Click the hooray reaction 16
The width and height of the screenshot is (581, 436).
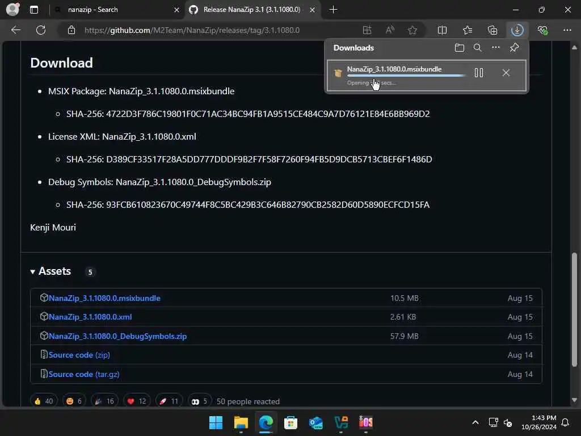(x=104, y=401)
